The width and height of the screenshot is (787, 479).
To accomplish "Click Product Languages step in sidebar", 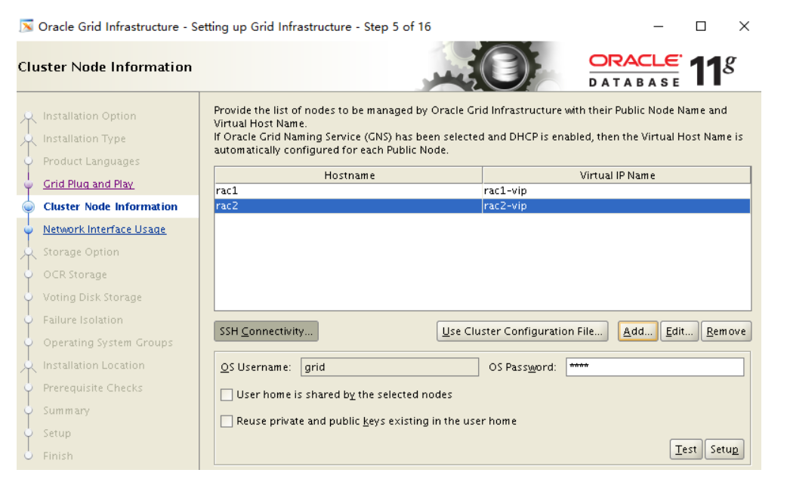I will (x=91, y=161).
